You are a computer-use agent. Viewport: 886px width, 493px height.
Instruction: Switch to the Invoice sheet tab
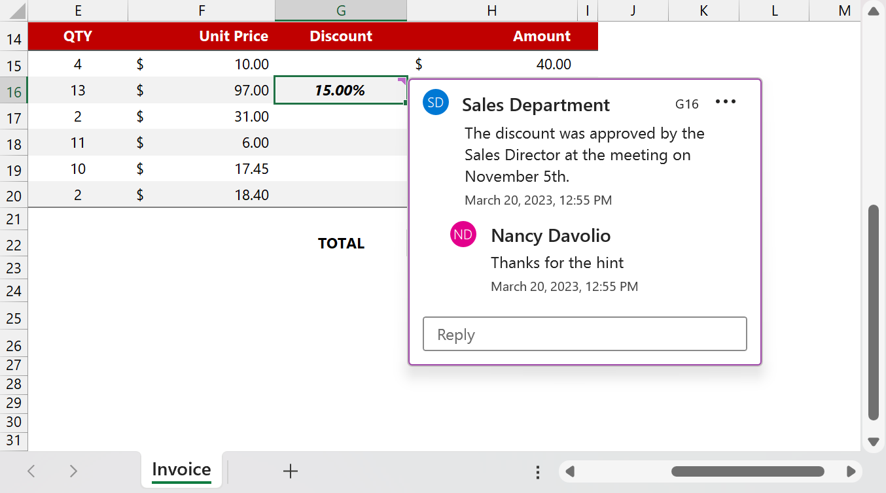181,469
